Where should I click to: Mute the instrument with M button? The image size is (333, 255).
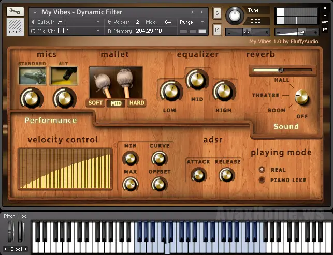(x=217, y=29)
